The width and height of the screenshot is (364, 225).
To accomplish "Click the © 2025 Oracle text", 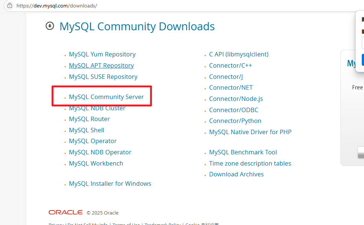I will 102,213.
